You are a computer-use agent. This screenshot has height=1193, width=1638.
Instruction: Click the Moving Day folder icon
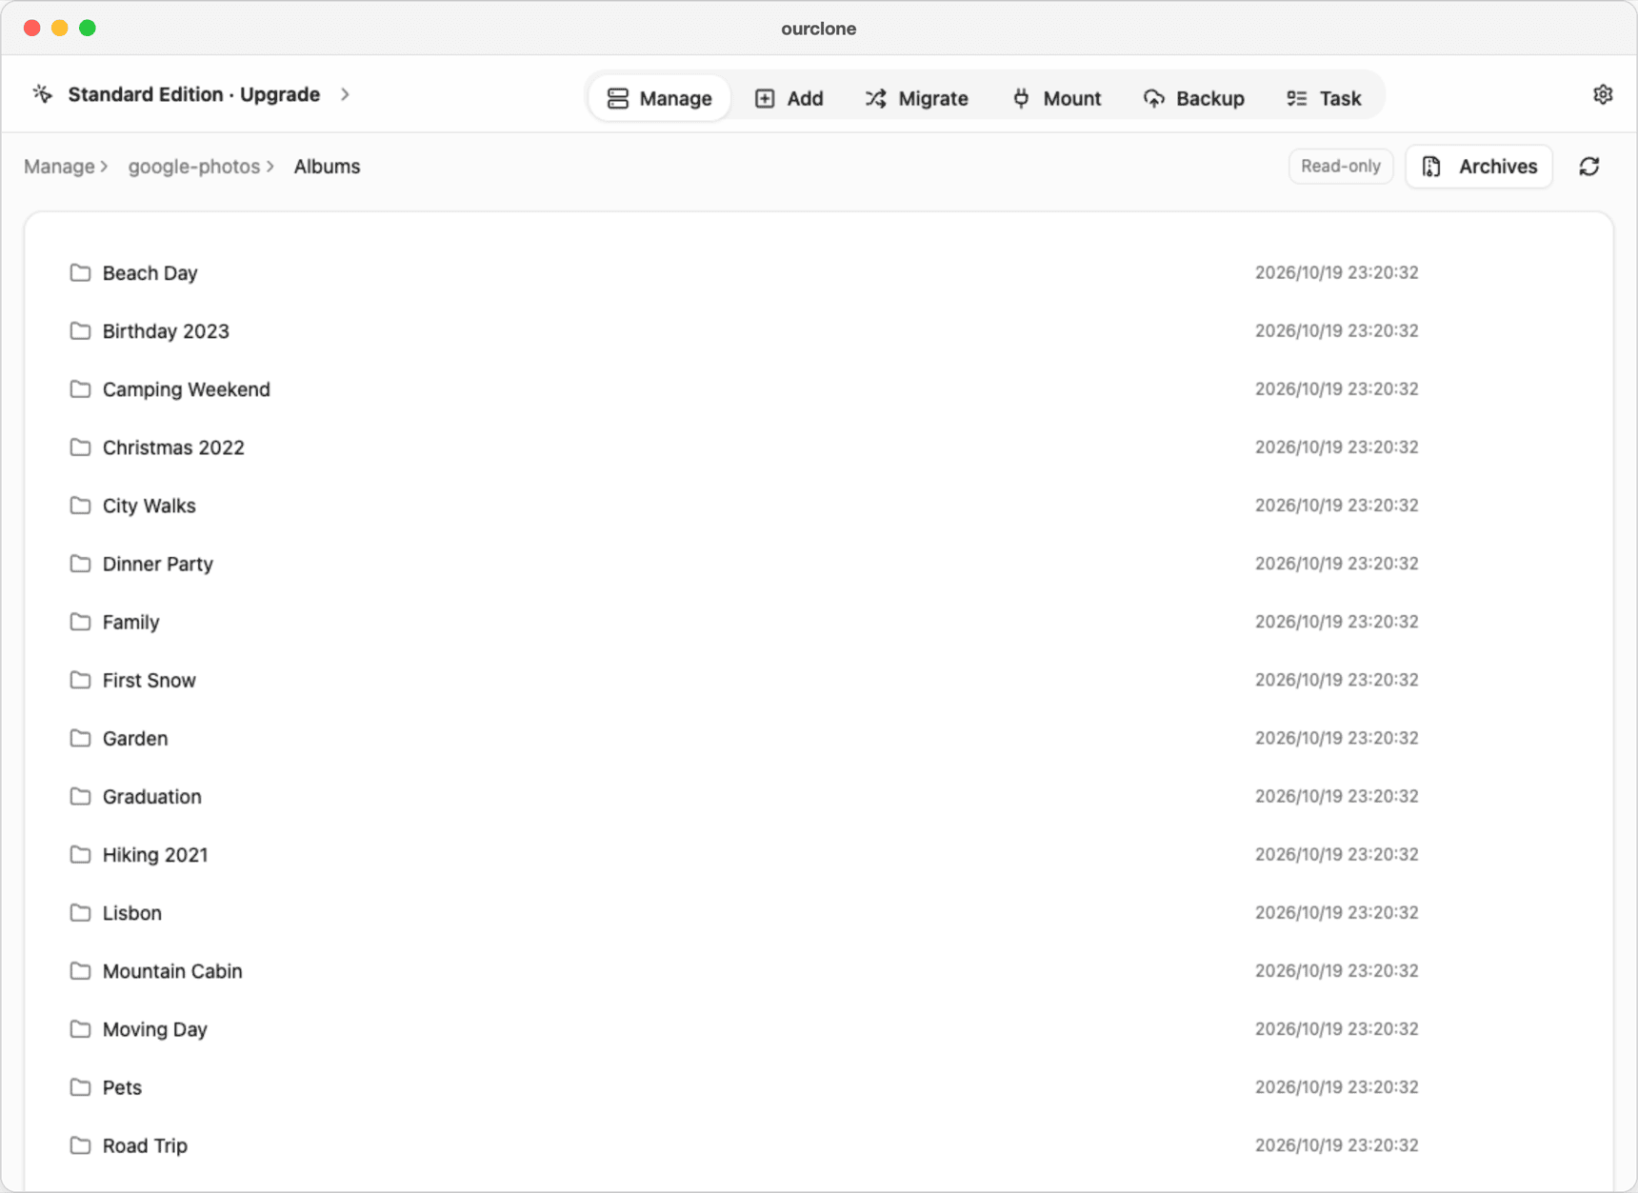click(80, 1029)
